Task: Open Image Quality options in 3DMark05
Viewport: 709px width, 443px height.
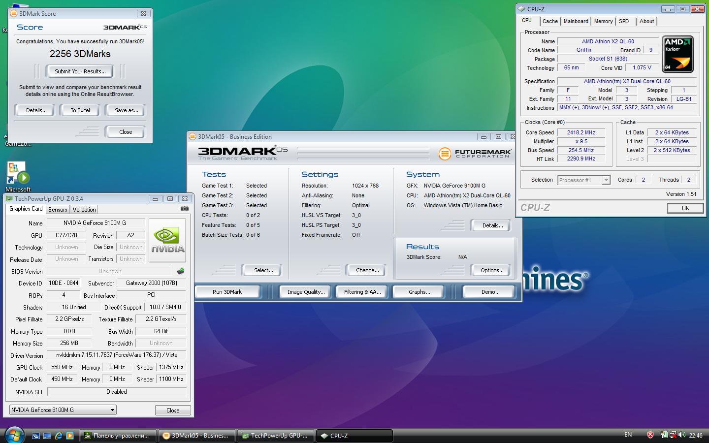Action: [x=306, y=292]
